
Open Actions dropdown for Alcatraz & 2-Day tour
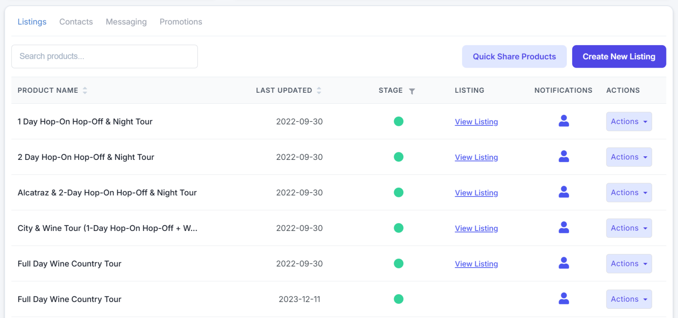(x=629, y=193)
